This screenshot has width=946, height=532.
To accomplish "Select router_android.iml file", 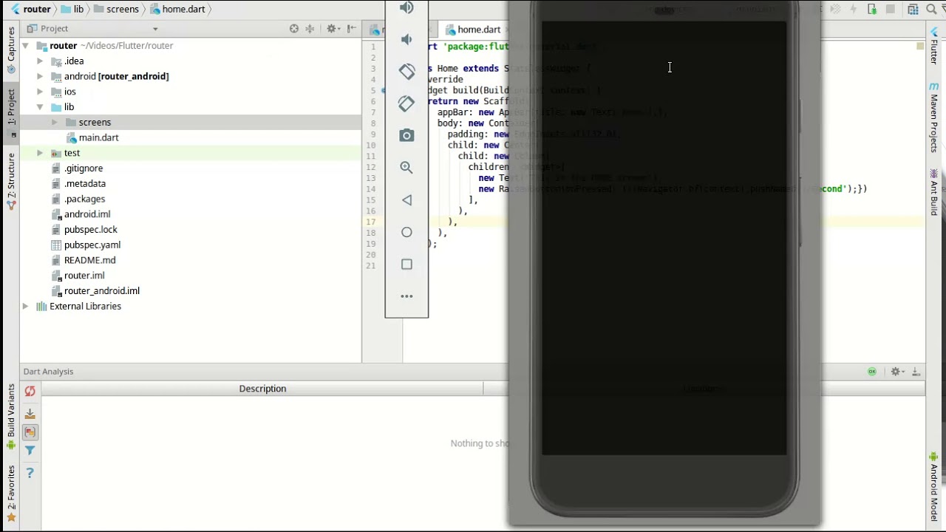I will [102, 290].
